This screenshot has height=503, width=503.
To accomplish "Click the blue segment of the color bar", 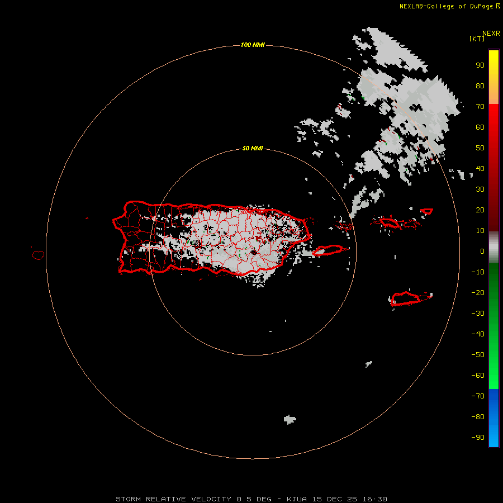I will (x=493, y=417).
